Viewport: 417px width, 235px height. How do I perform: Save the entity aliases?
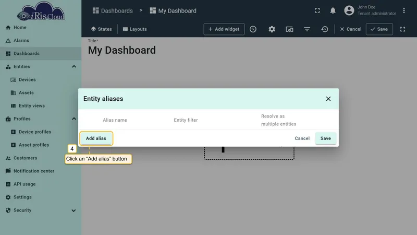pos(325,138)
